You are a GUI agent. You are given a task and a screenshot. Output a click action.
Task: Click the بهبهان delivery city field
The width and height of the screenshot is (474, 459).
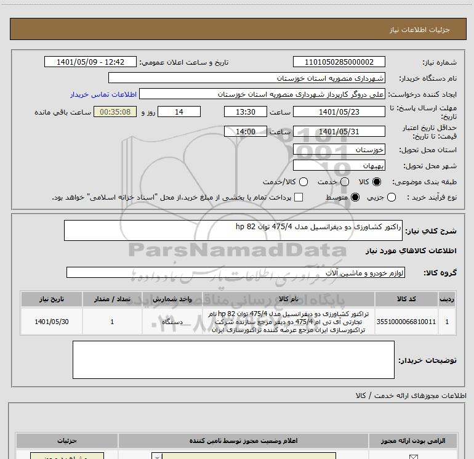[339, 165]
